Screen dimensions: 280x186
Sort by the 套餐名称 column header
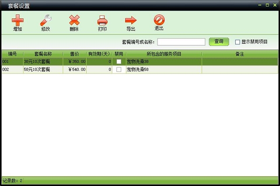click(43, 54)
